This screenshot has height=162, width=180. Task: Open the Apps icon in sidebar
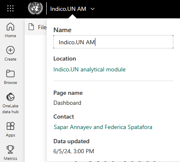pyautogui.click(x=10, y=126)
